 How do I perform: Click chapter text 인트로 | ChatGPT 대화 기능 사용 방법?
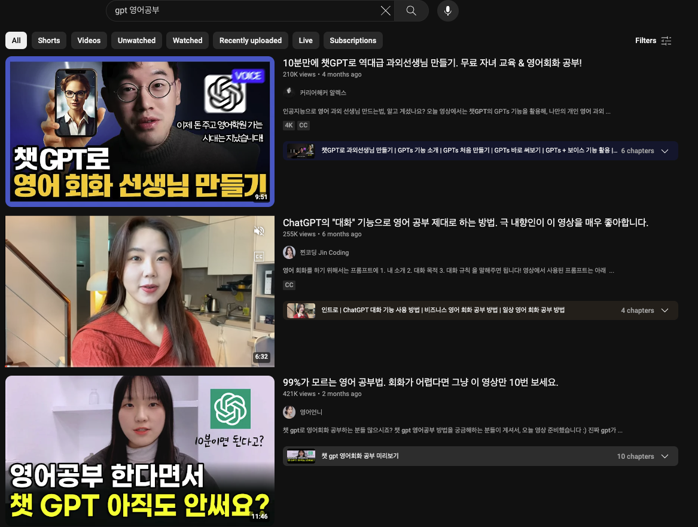pyautogui.click(x=443, y=310)
